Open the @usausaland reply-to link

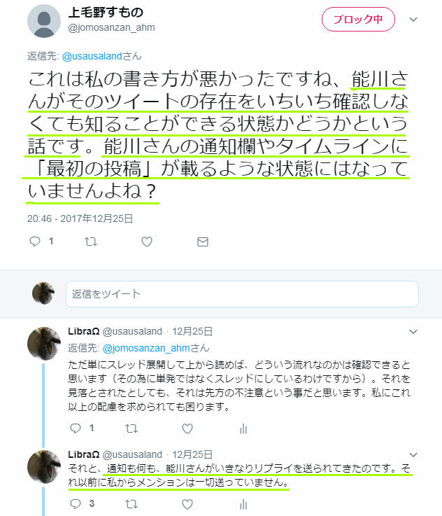click(x=92, y=56)
